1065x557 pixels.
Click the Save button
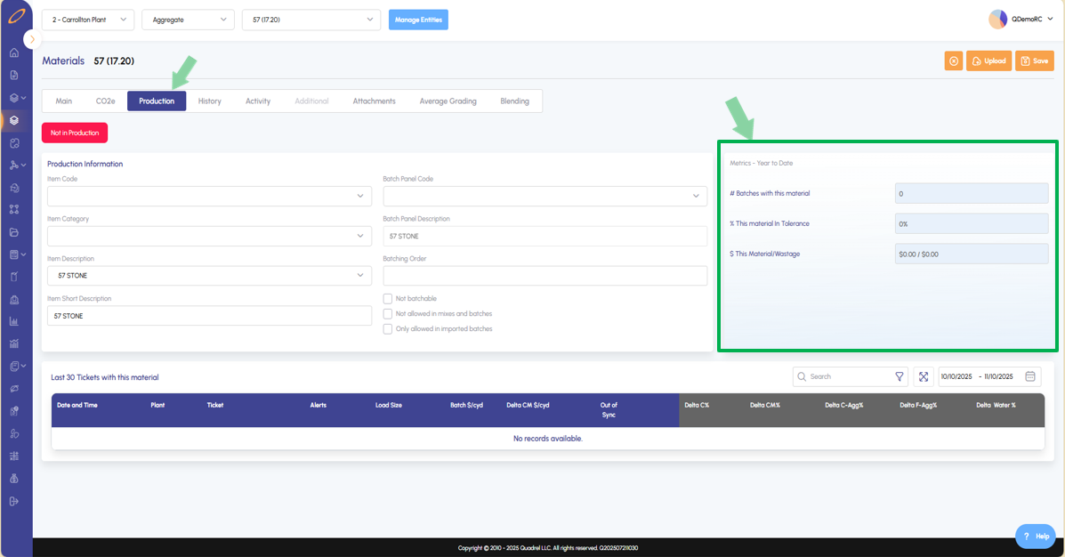pos(1035,61)
